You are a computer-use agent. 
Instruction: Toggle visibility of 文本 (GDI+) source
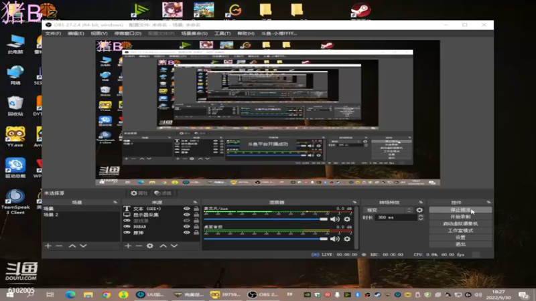[x=187, y=209]
